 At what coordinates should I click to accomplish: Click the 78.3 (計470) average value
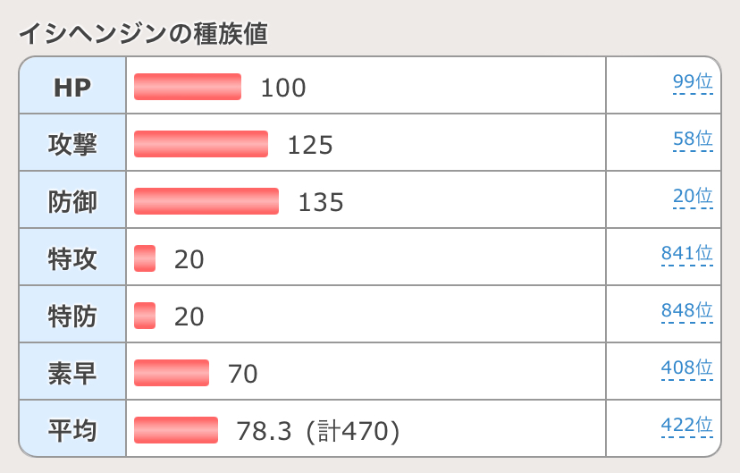(x=317, y=431)
